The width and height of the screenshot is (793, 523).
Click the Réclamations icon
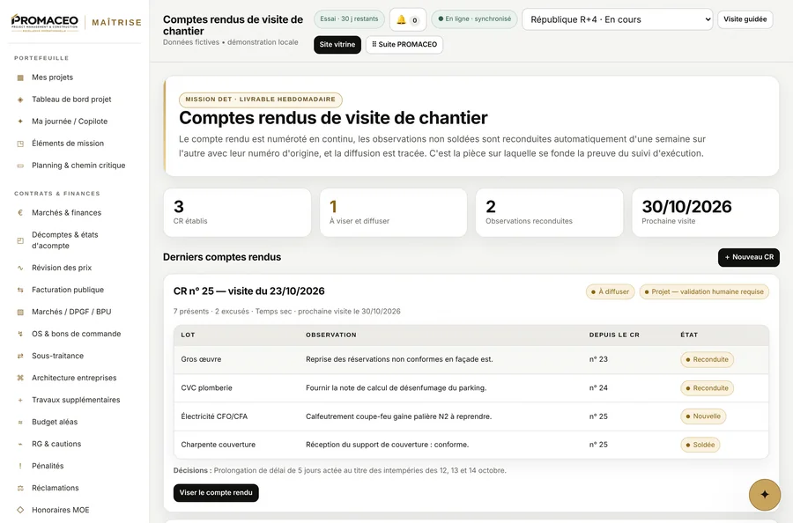(20, 488)
